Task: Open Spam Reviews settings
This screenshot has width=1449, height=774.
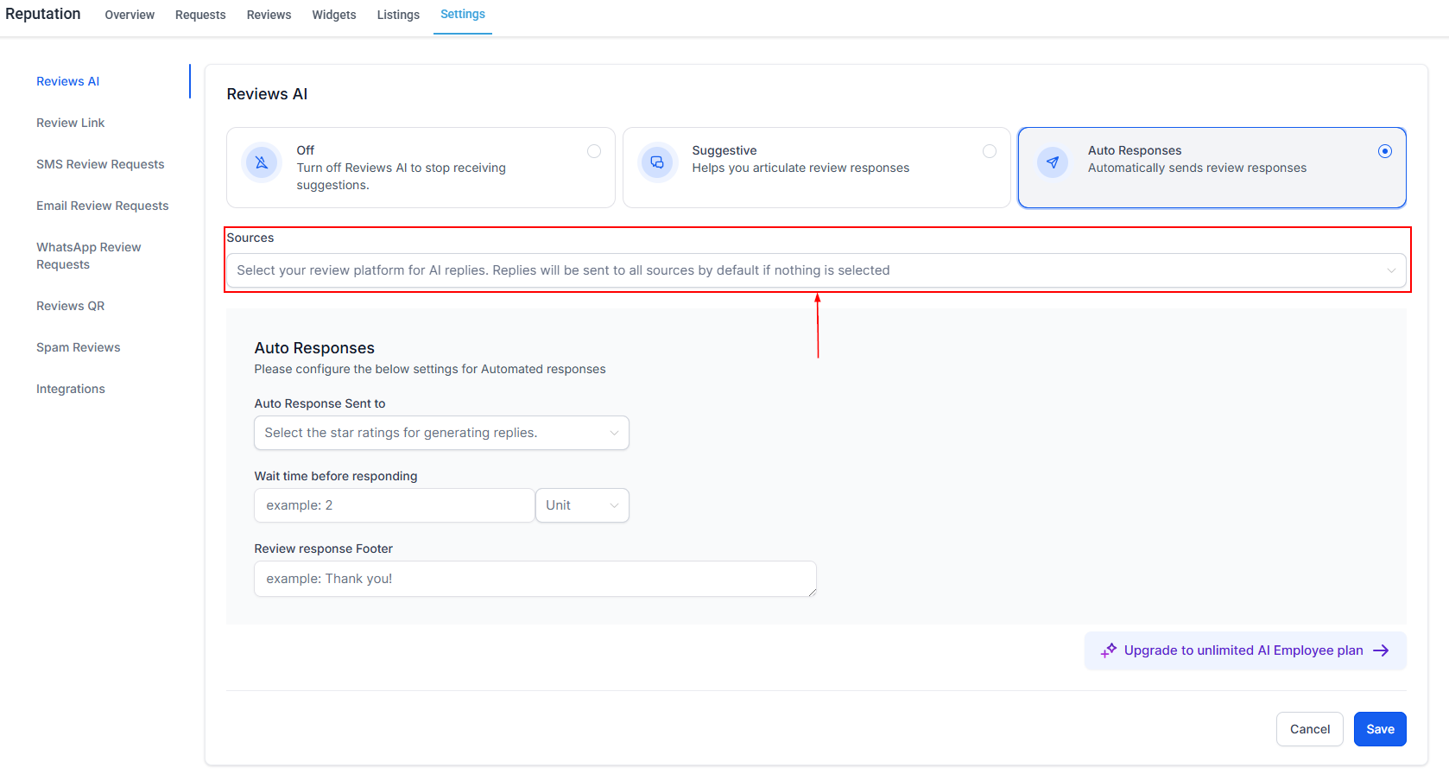Action: point(79,347)
